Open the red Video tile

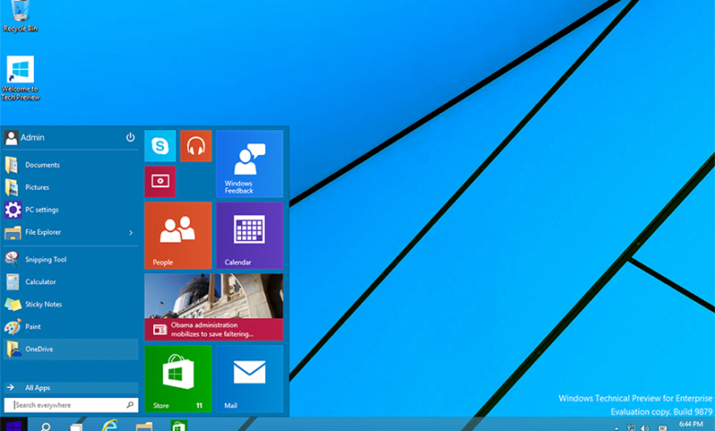pyautogui.click(x=159, y=182)
